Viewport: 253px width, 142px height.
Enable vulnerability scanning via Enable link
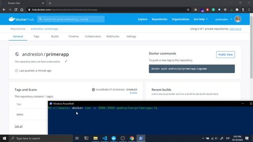coord(134,93)
